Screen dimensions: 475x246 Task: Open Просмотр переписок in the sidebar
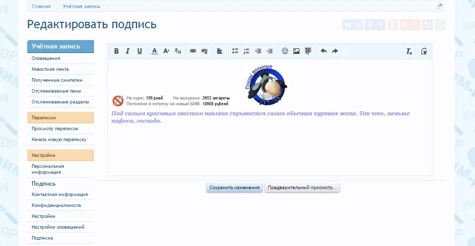pyautogui.click(x=60, y=129)
